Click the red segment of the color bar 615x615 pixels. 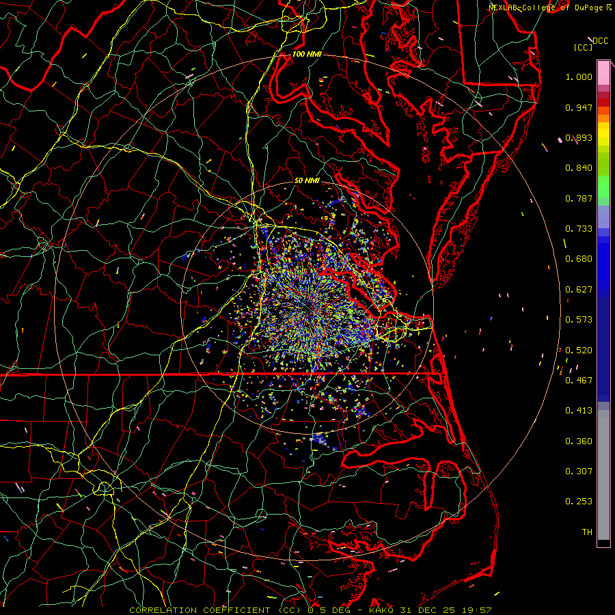coord(603,102)
